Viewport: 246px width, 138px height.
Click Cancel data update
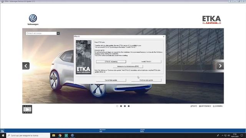111,80
